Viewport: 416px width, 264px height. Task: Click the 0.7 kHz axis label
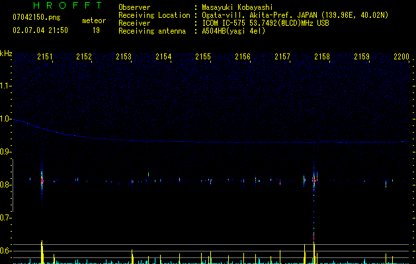pyautogui.click(x=5, y=218)
